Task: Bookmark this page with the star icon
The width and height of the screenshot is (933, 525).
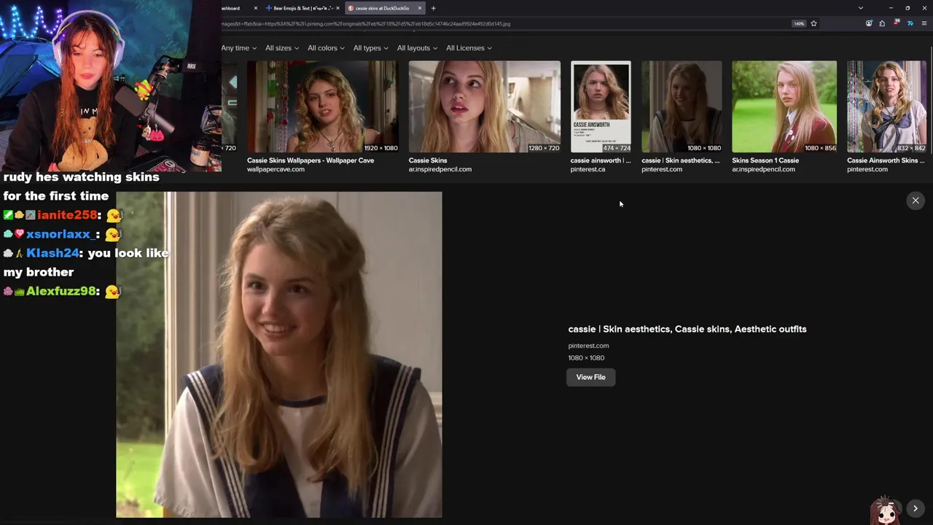Action: 813,23
